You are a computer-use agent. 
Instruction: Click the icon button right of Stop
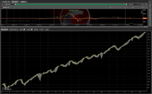146,4
